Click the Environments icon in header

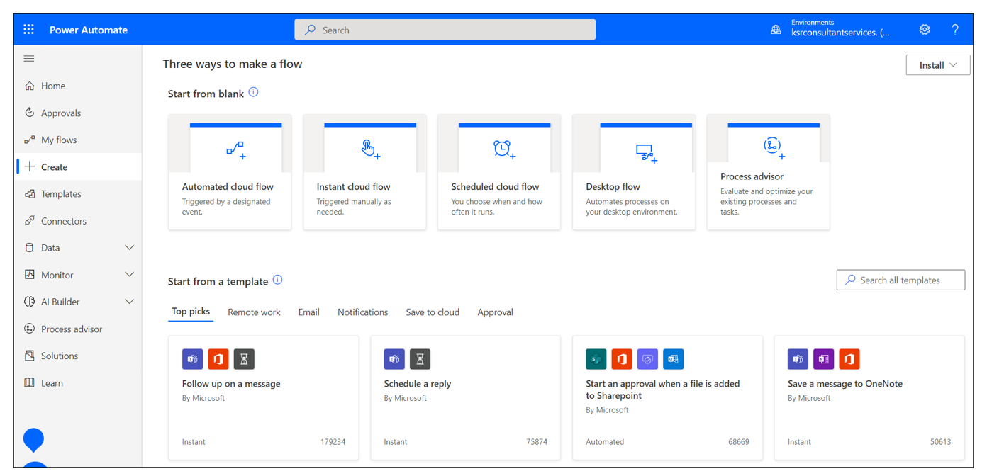tap(776, 30)
